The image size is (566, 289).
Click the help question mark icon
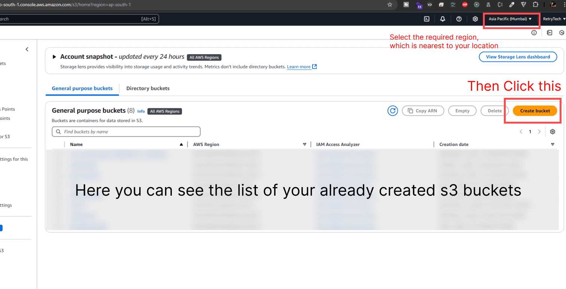459,19
